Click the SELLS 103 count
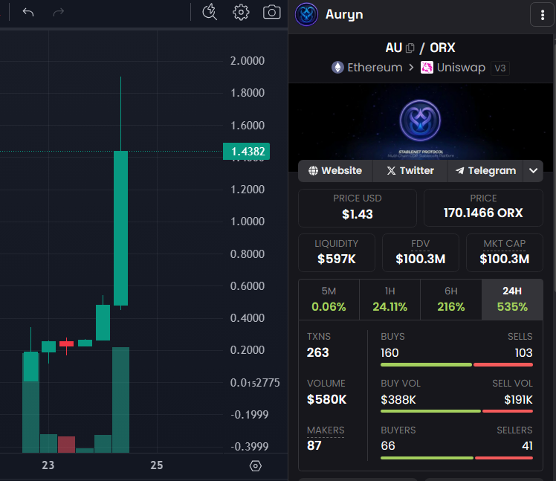 point(524,353)
